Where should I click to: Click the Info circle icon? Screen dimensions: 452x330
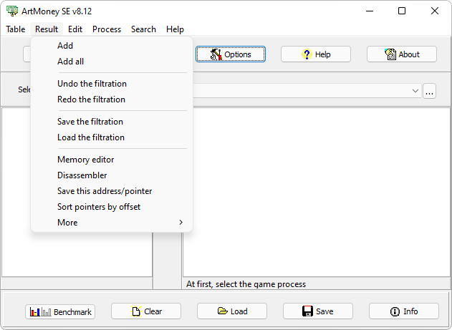pos(395,311)
